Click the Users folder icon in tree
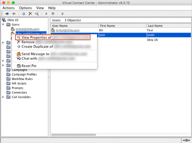Screen dimensions: 192x143 (x=8, y=25)
